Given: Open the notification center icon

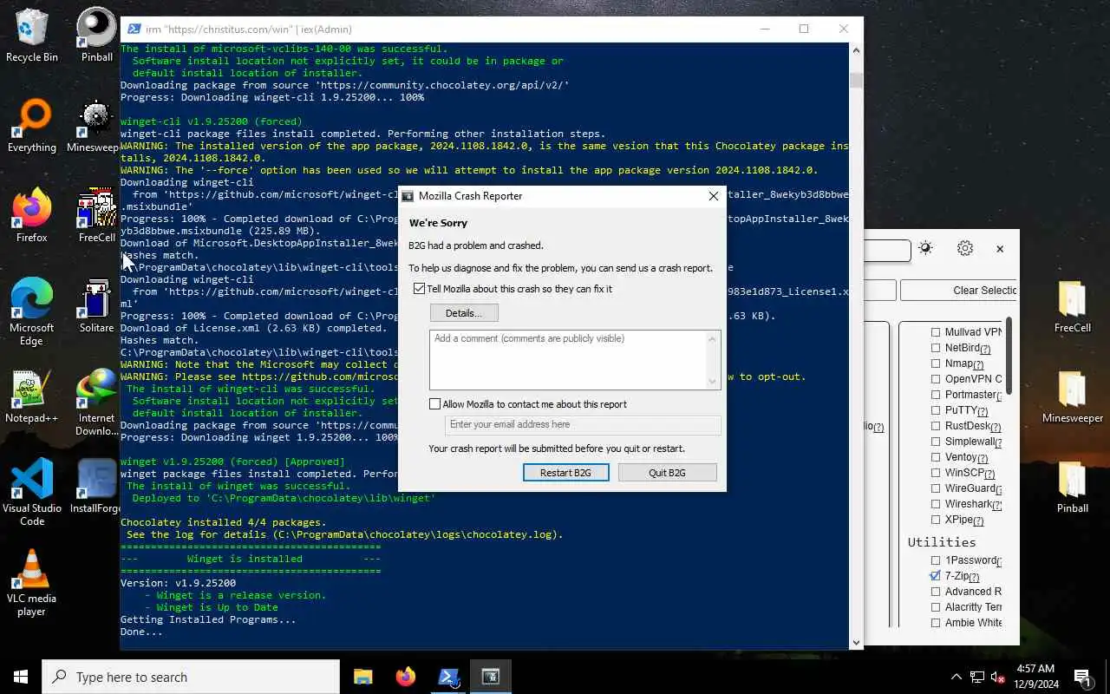Looking at the screenshot, I should tap(1082, 677).
